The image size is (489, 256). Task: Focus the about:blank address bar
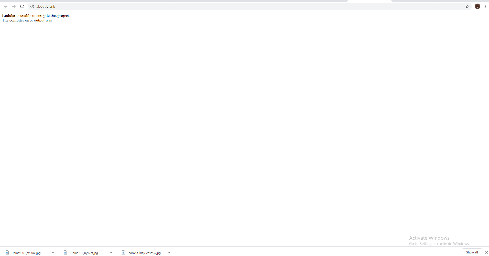click(230, 6)
